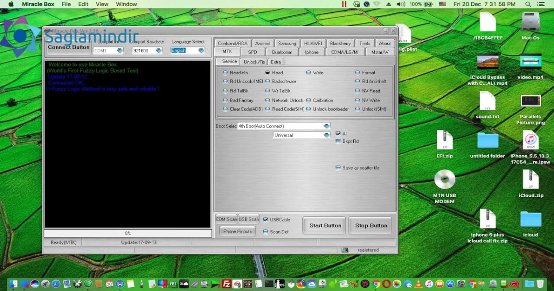Select the EFI.zip archive icon
The image size is (554, 291).
445,140
